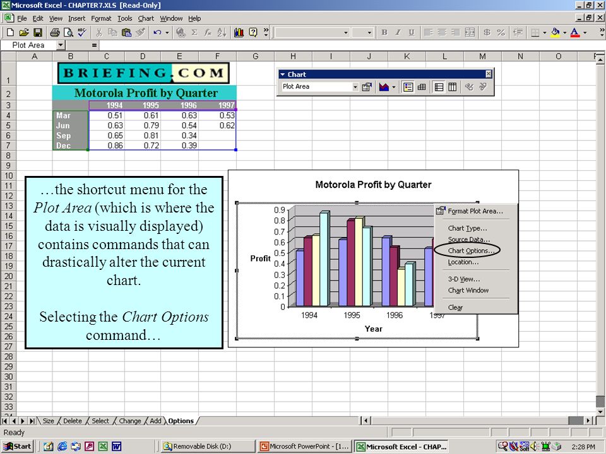Undo the last action with Undo icon

pyautogui.click(x=157, y=32)
